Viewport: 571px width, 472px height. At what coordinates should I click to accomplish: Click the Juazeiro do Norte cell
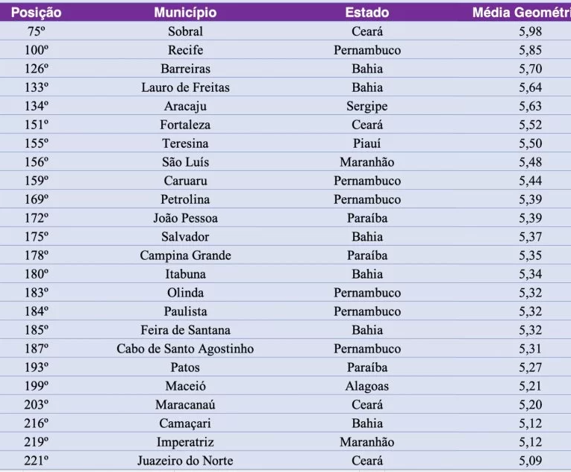pos(185,461)
